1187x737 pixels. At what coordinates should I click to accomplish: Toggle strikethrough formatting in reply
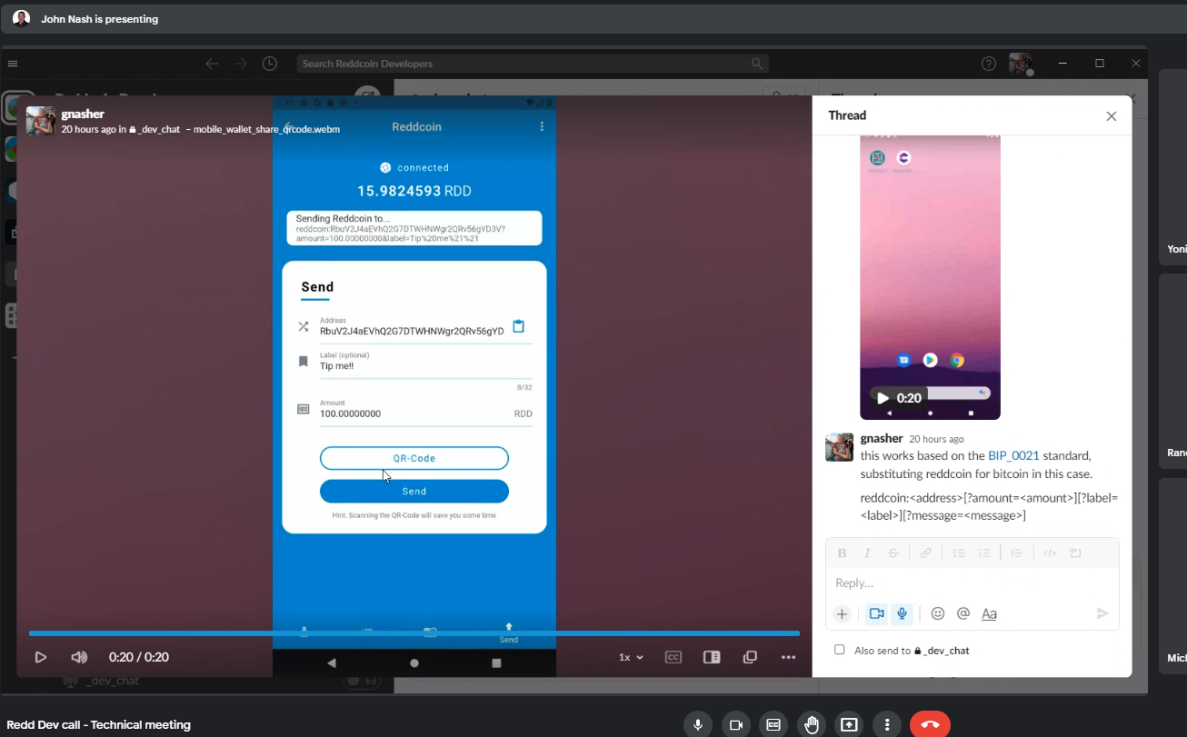893,553
